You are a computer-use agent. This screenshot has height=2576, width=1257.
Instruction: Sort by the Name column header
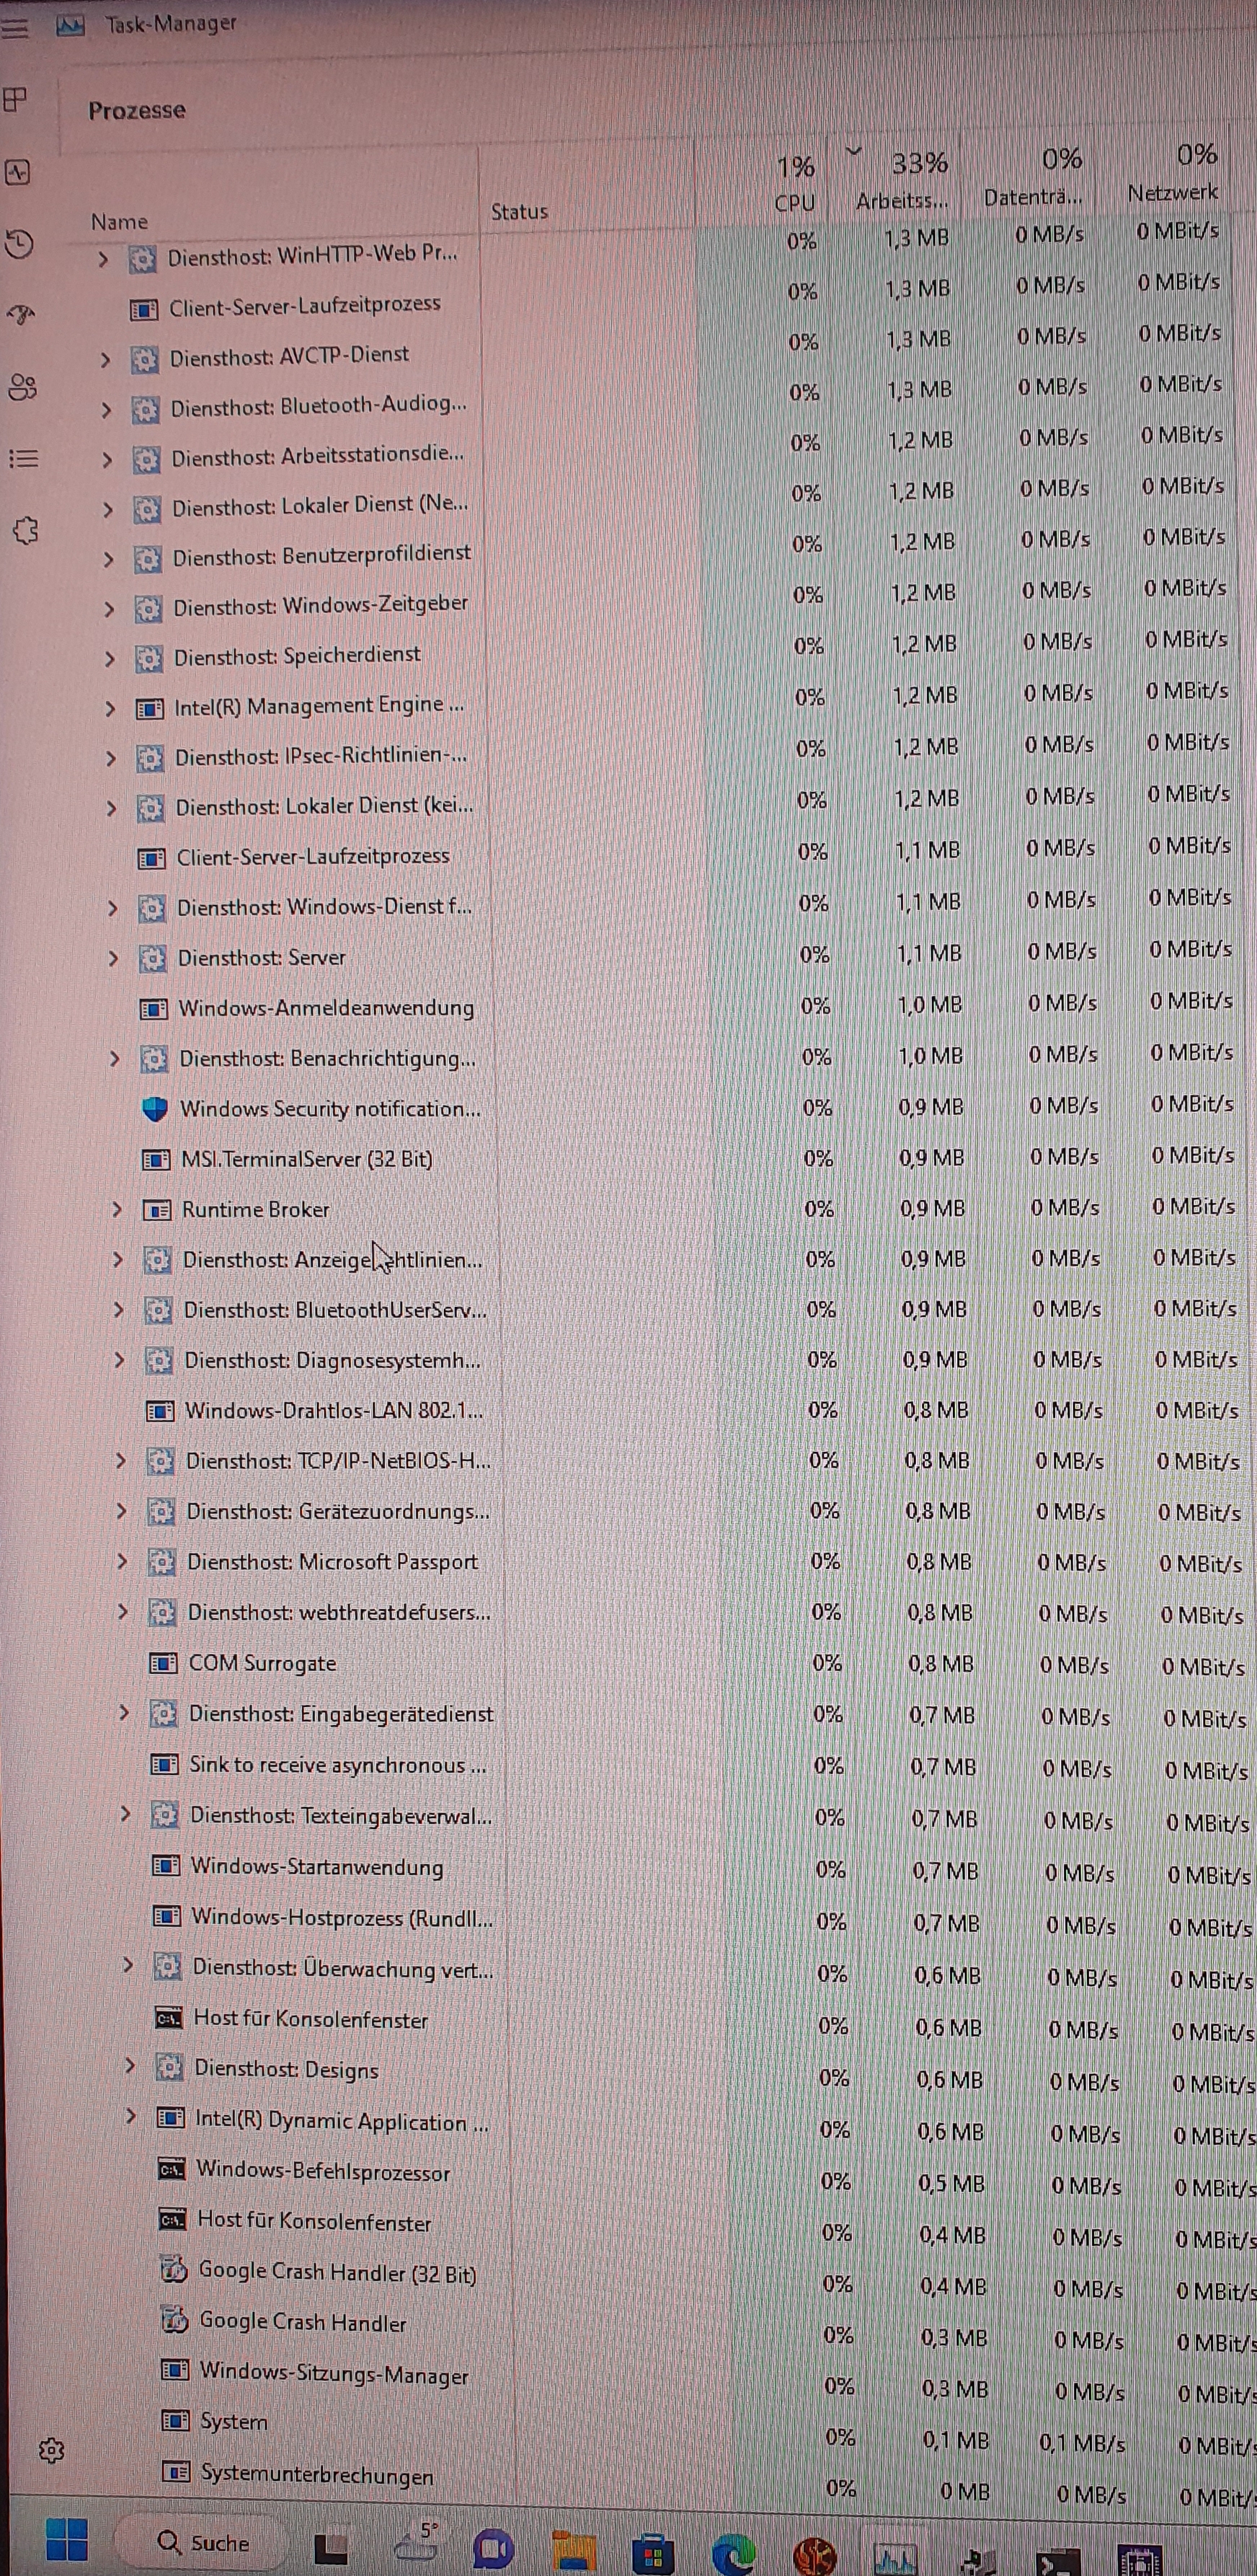point(120,222)
